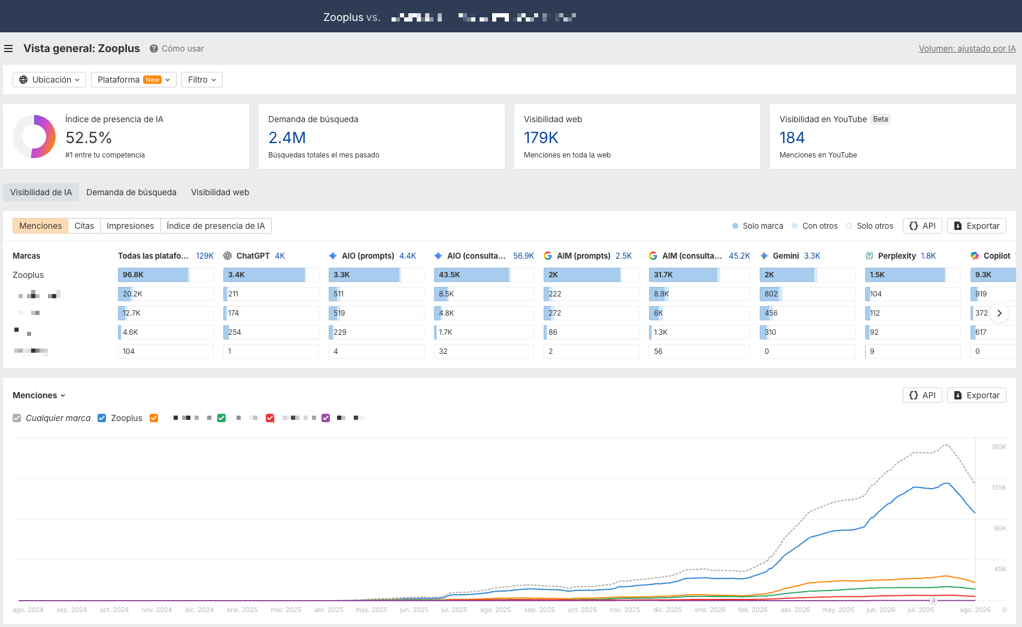Click the Zooplus row label in Marcas
1022x627 pixels.
click(28, 275)
